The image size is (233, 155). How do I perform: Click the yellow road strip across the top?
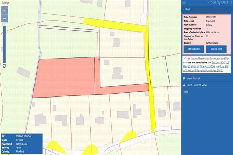(115, 25)
